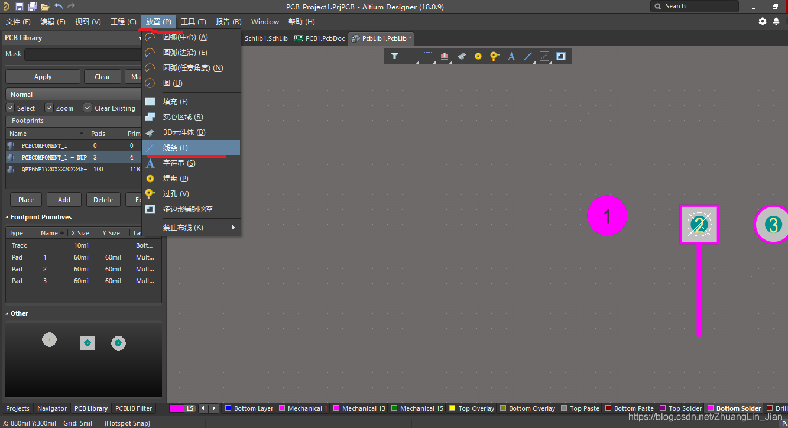Viewport: 788px width, 428px height.
Task: Open the 文件 (F) menu
Action: [x=18, y=22]
